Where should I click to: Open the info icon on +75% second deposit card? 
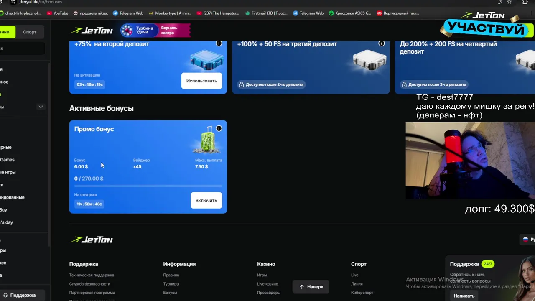(x=219, y=43)
